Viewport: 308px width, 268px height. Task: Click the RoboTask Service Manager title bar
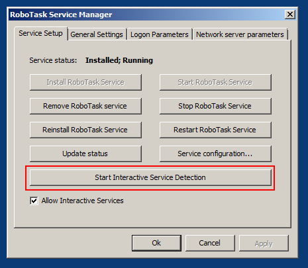(146, 15)
